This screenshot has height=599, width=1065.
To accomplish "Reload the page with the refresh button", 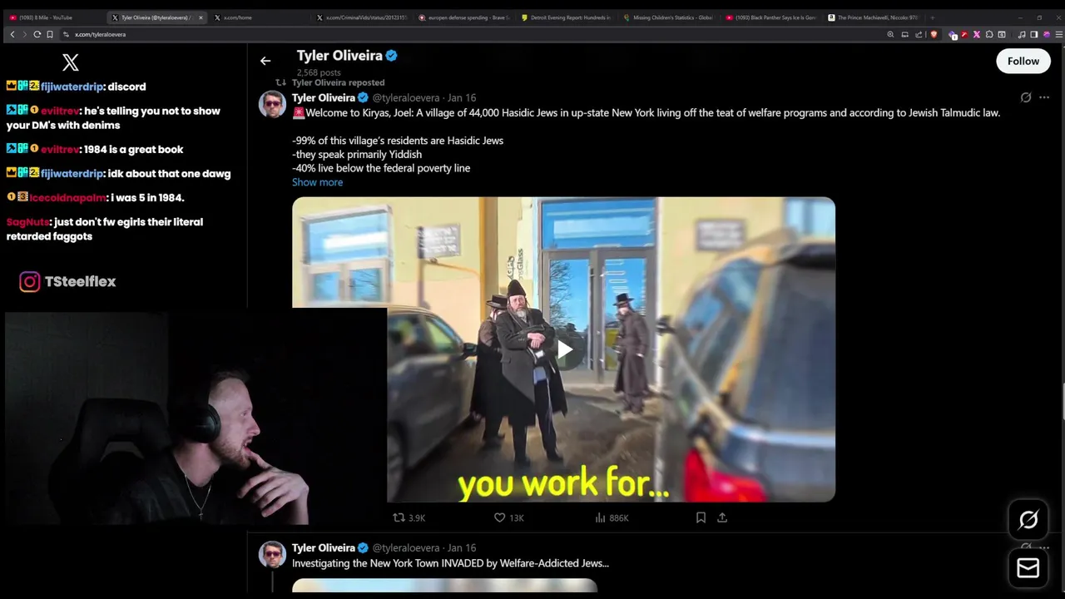I will (37, 34).
